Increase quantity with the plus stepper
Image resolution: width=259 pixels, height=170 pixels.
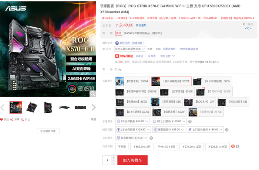point(113,158)
